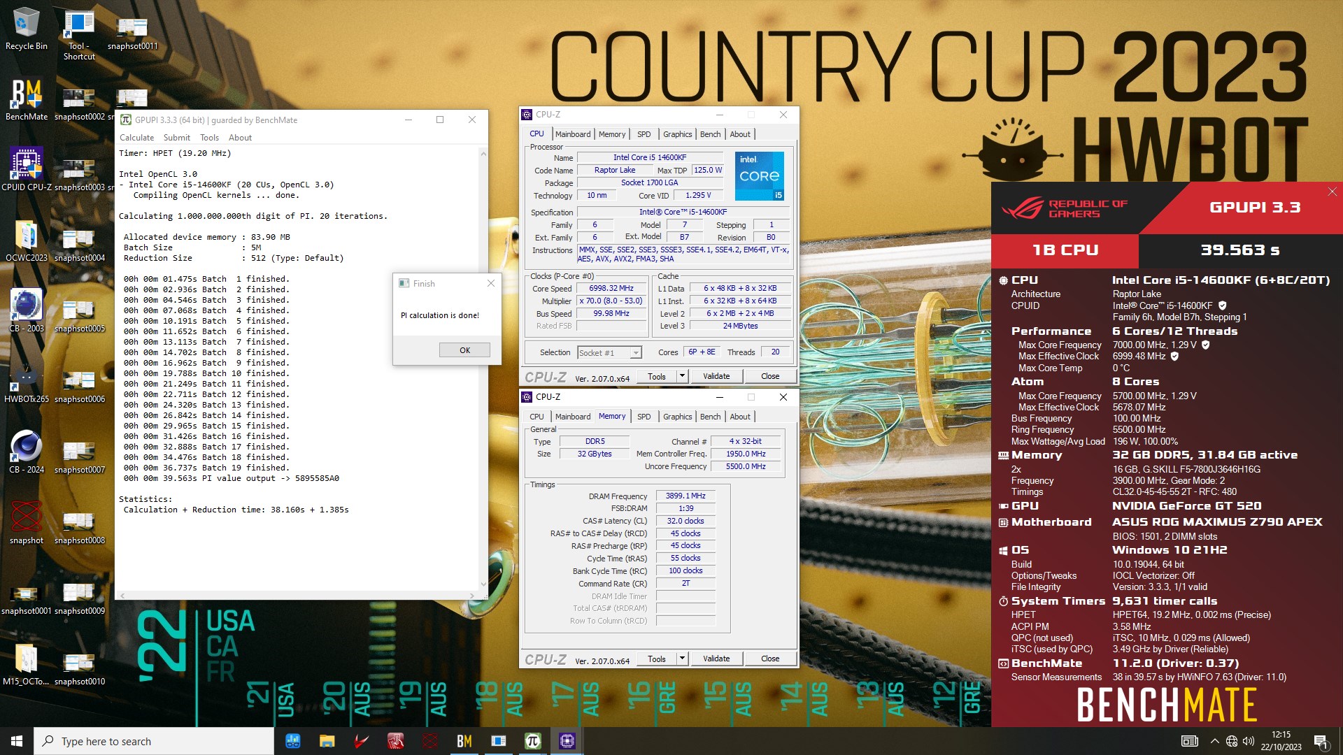Open the Submit menu in GPUPI
This screenshot has width=1343, height=755.
point(177,138)
